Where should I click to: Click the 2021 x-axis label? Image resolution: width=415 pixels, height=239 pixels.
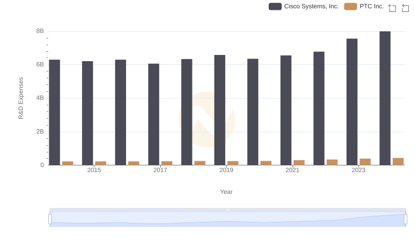293,170
